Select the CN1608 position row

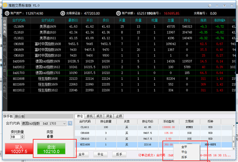[154, 133]
